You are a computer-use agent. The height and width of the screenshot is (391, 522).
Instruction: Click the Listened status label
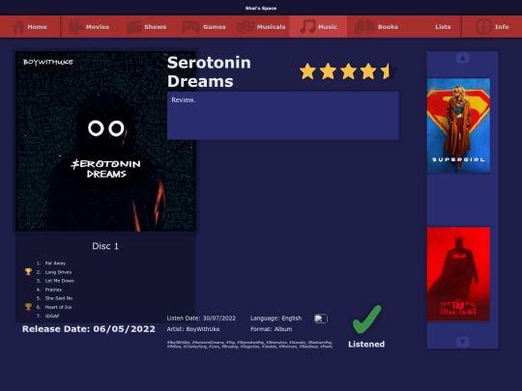366,344
